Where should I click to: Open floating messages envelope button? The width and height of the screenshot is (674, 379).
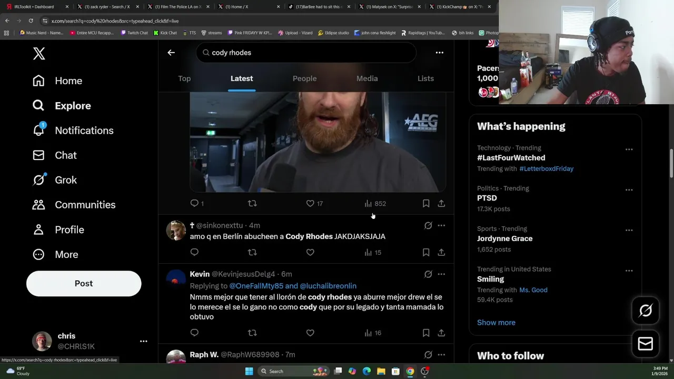pyautogui.click(x=645, y=344)
